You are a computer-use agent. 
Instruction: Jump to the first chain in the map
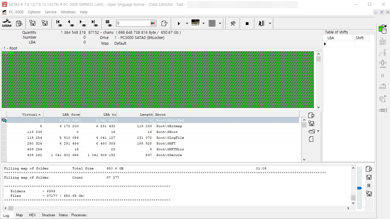(x=59, y=23)
